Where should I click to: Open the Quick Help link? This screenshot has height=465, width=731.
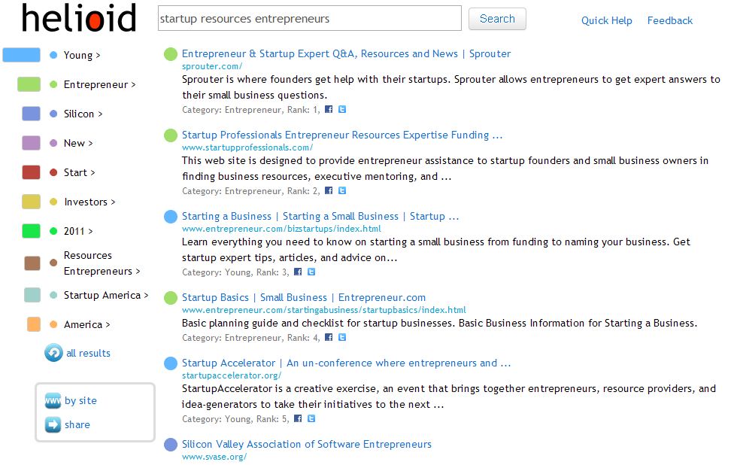click(606, 20)
